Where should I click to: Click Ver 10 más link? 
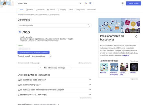point(134,61)
